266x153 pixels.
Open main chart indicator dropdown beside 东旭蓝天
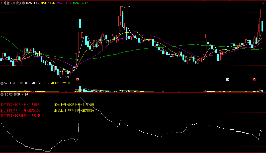click(24, 3)
